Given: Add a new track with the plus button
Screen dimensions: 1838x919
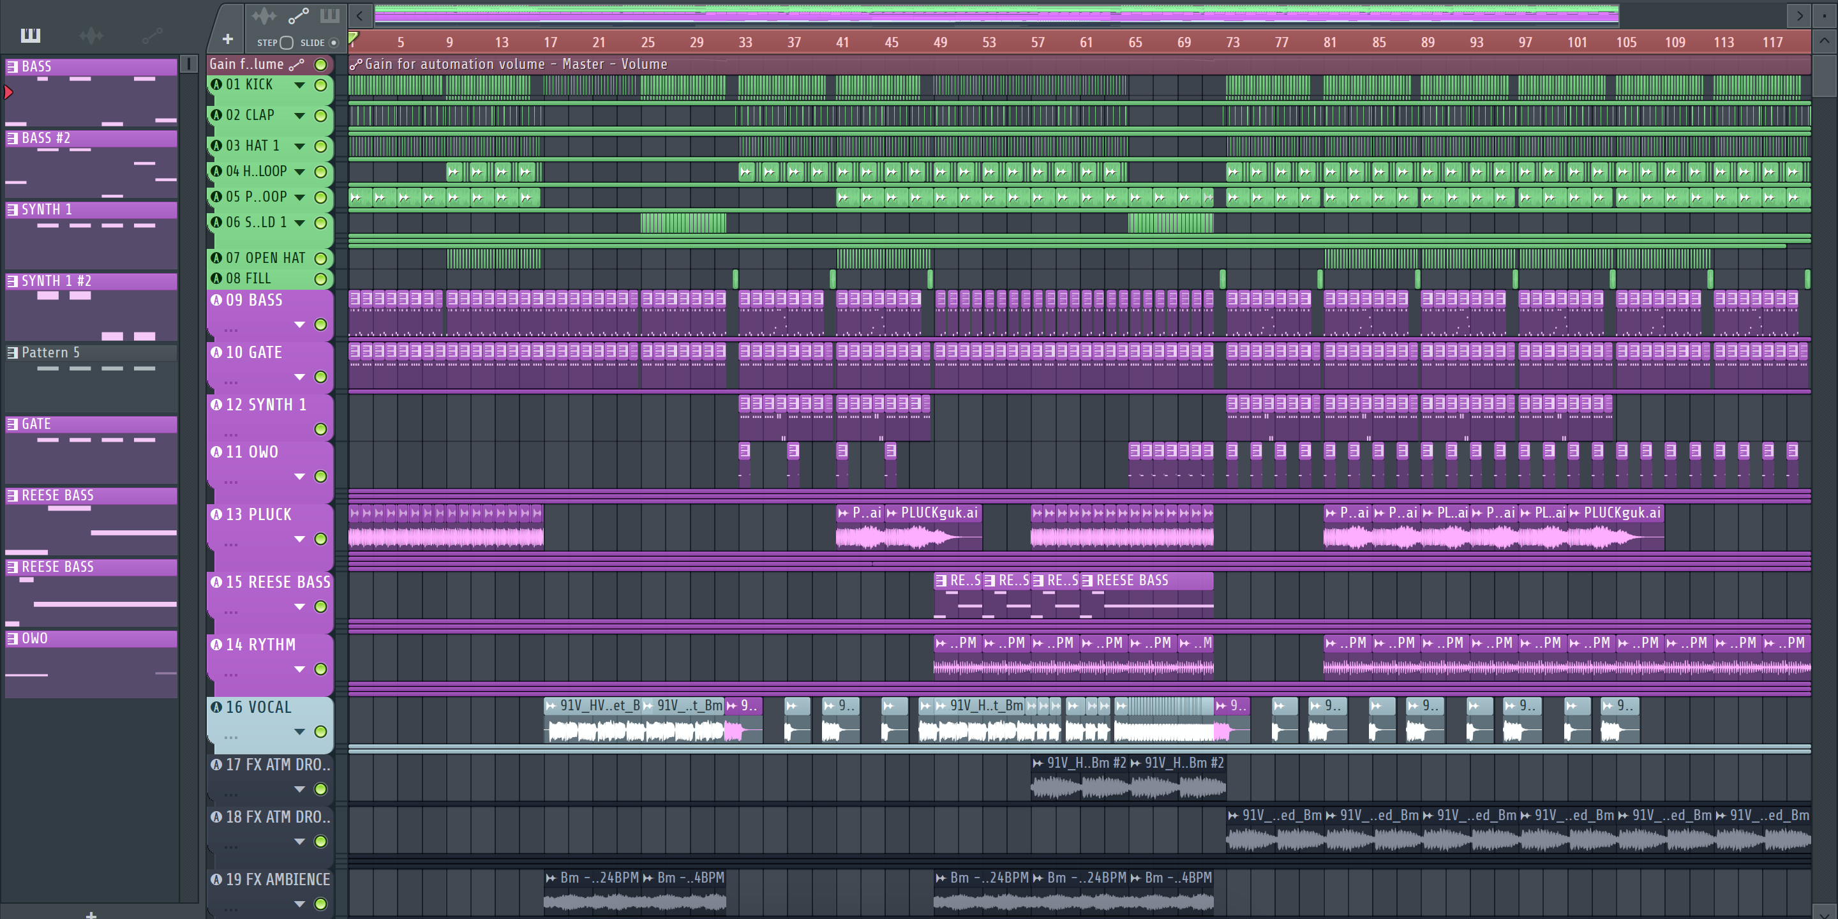Looking at the screenshot, I should tap(228, 39).
